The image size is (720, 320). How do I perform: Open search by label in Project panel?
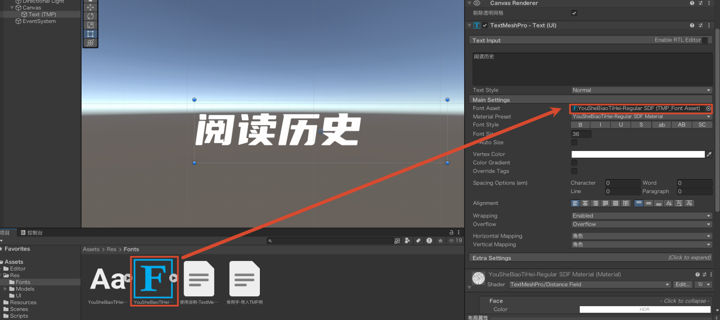coord(418,241)
